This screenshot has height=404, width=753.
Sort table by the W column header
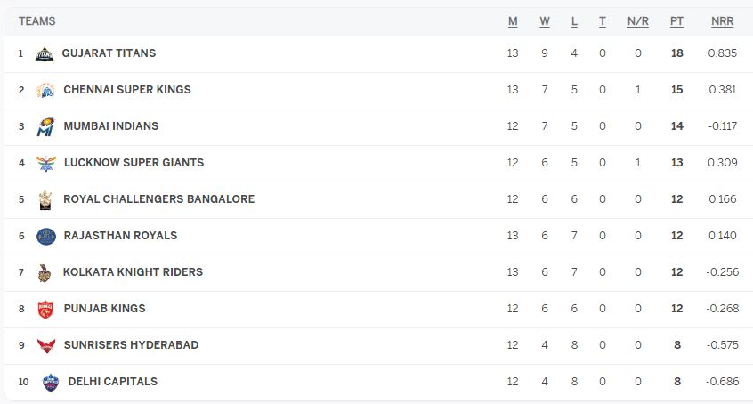click(545, 21)
